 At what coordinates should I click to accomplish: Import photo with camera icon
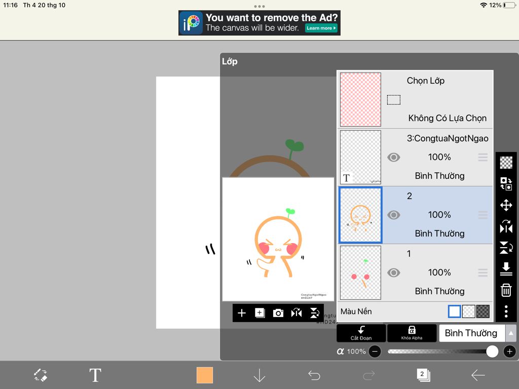point(278,313)
